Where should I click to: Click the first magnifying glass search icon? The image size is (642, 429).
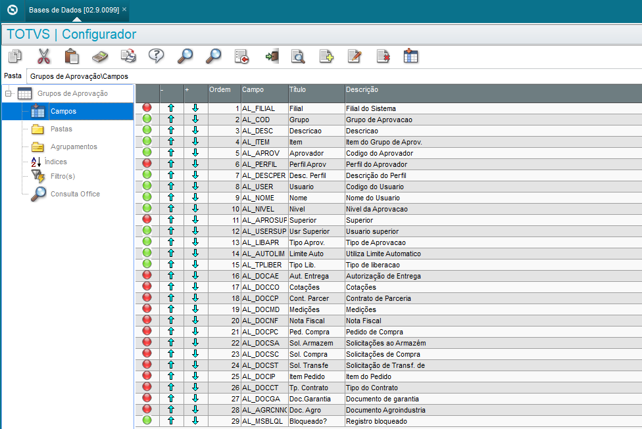pos(185,56)
